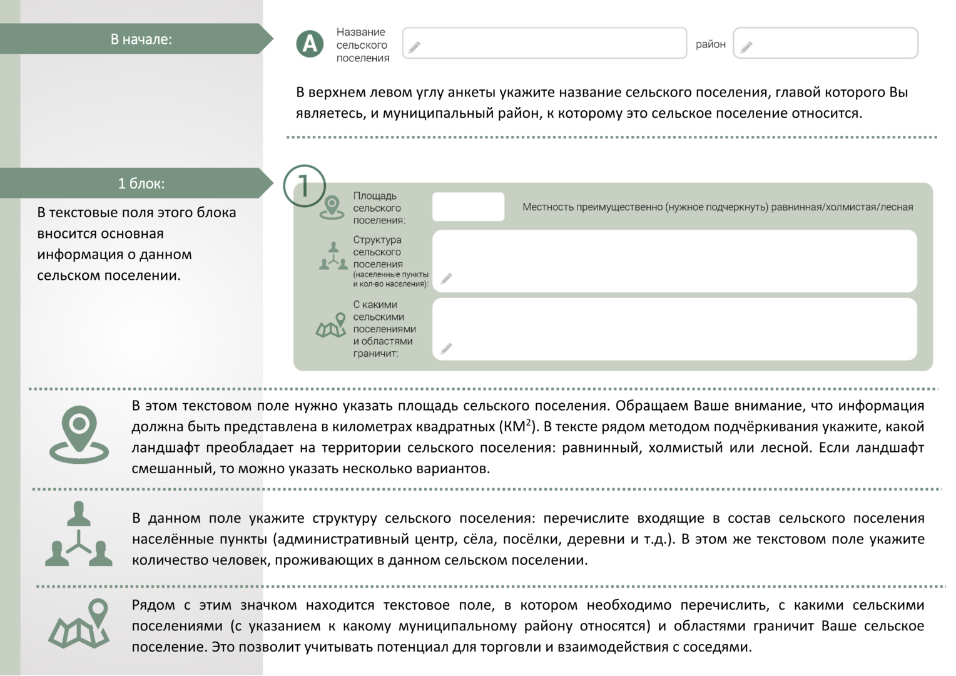Viewport: 956px width, 676px height.
Task: Click the bordering settlements text field
Action: [x=674, y=329]
